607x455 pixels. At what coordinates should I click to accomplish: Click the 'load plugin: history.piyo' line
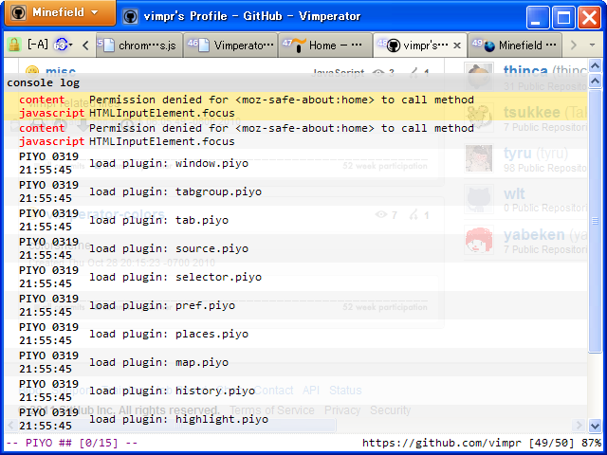pyautogui.click(x=172, y=391)
